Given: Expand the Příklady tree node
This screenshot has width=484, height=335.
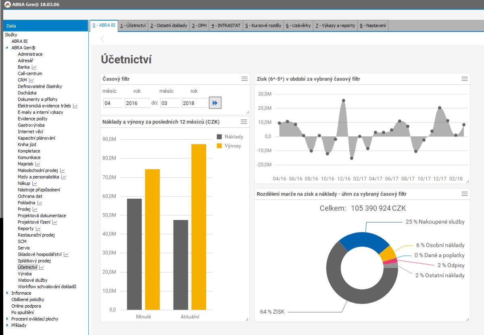Looking at the screenshot, I should pos(7,325).
